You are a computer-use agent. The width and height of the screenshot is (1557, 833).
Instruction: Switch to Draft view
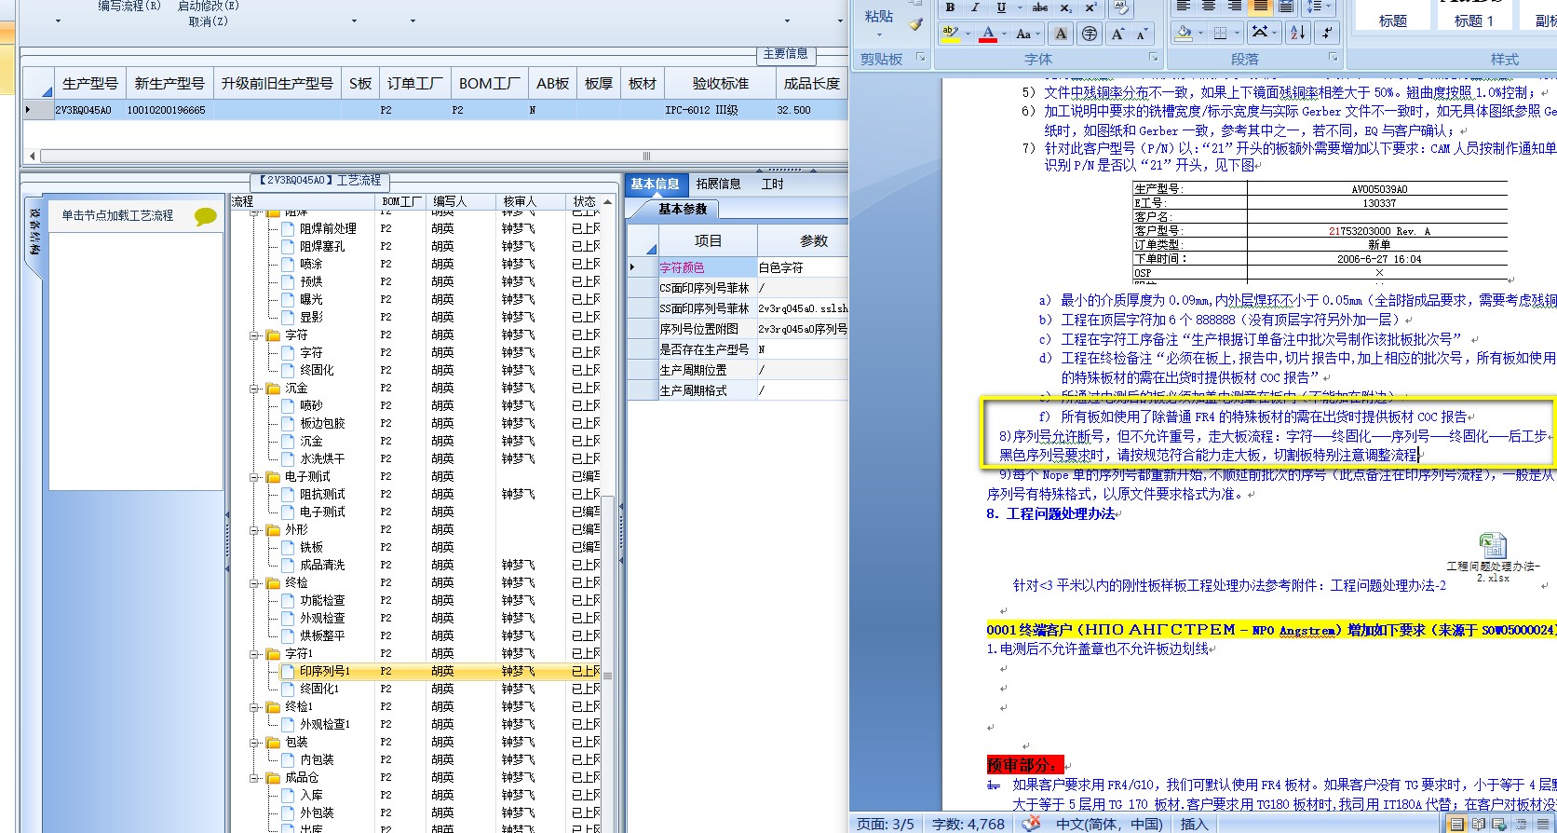(x=1541, y=825)
